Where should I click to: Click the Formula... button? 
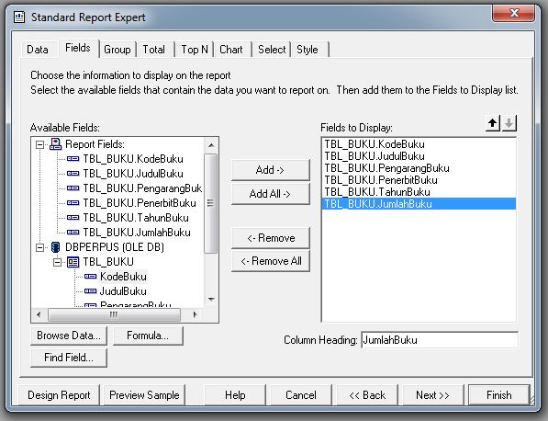point(148,336)
